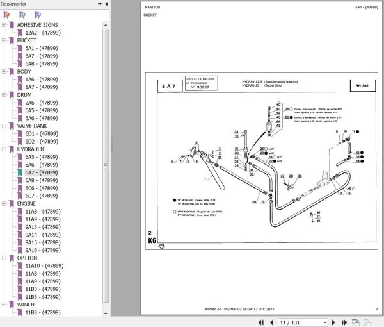
Task: Collapse the ADHESIVE SIGNS bookmark group
Action: (4, 25)
